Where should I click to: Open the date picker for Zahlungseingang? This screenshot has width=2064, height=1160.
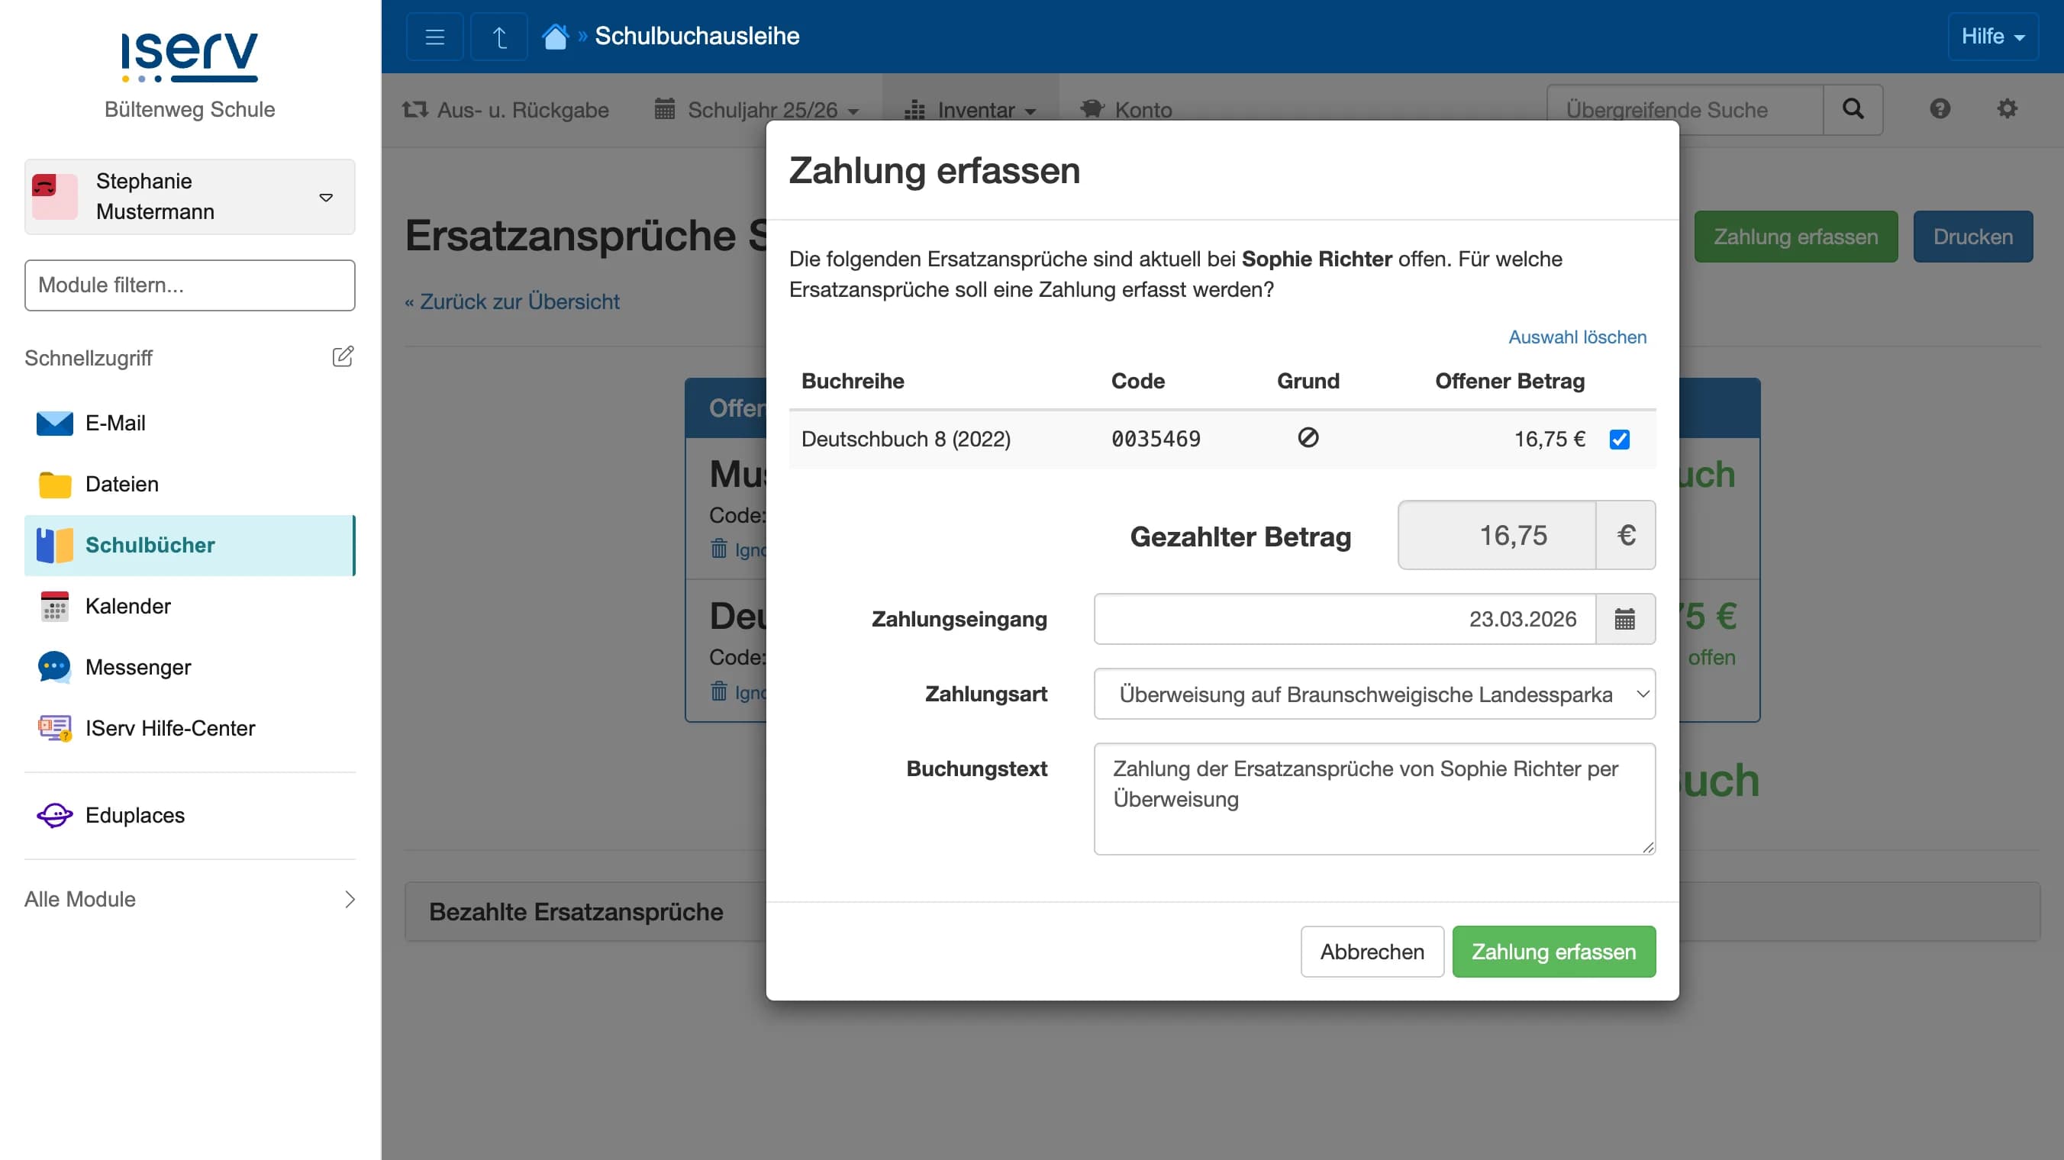(x=1625, y=618)
